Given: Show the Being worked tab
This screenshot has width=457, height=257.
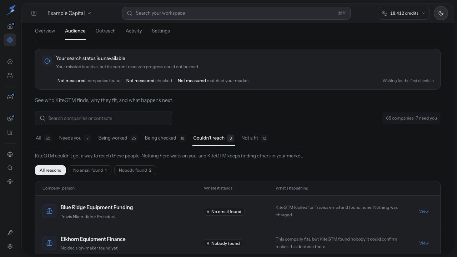Looking at the screenshot, I should tap(118, 138).
